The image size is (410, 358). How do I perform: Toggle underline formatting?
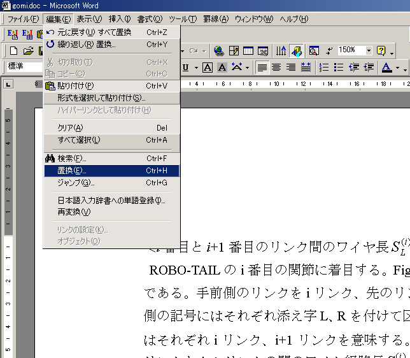click(185, 68)
